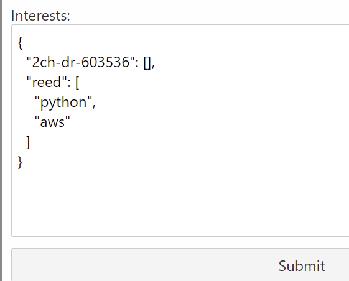Place cursor in the "python" value
The height and width of the screenshot is (281, 349).
(x=63, y=103)
